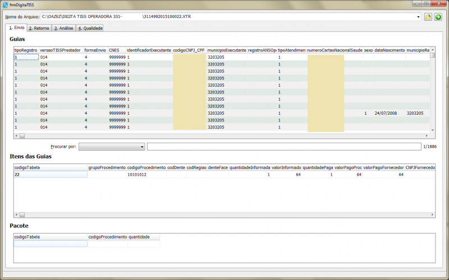Viewport: 449px width, 280px height.
Task: Click the quantidadeInformada column header
Action: tap(250, 167)
